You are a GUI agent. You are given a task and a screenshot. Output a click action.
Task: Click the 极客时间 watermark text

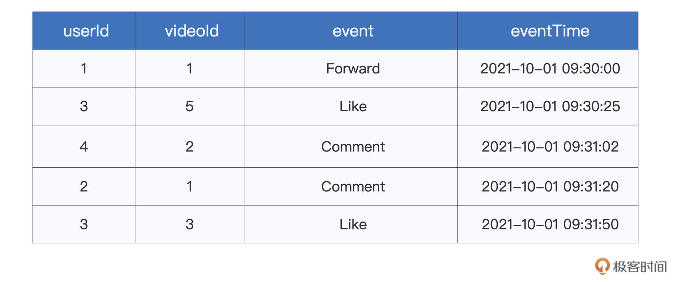coord(640,267)
